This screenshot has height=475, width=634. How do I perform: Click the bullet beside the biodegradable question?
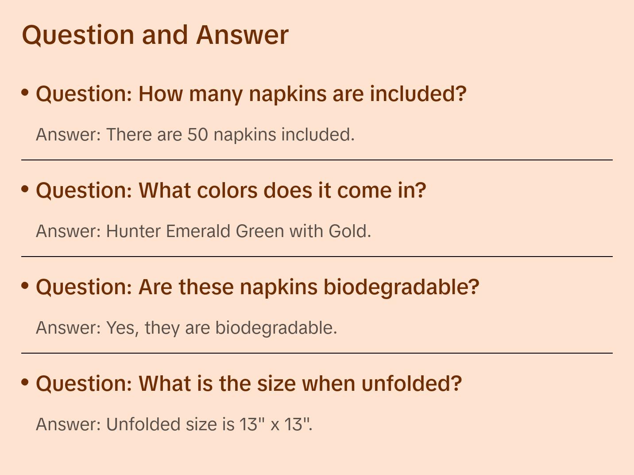(x=25, y=285)
